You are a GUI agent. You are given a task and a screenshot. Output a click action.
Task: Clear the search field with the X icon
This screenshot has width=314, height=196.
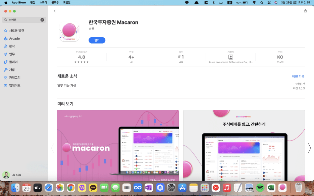tap(42, 20)
